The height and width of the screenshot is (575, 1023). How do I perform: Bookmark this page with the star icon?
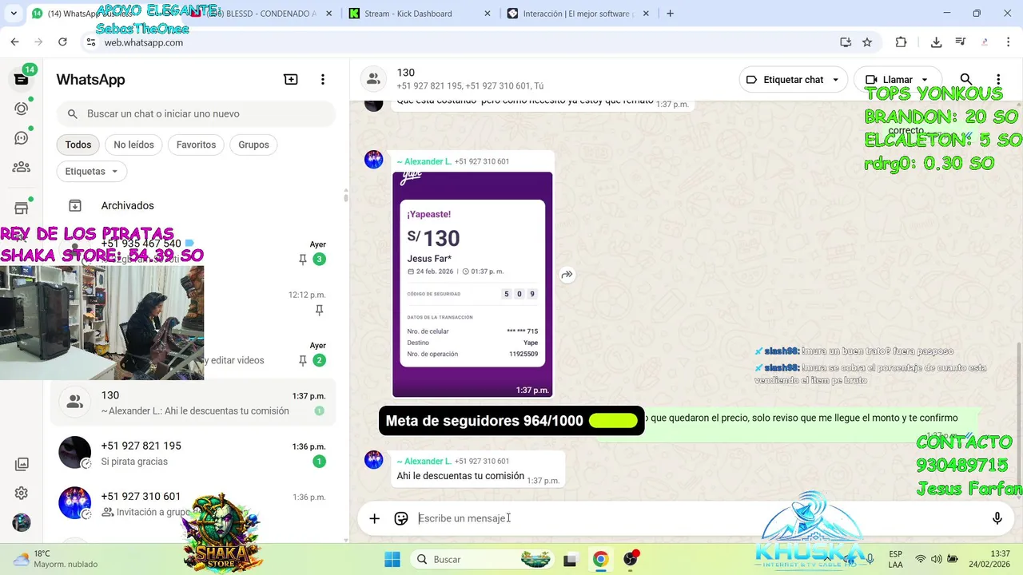[x=867, y=42]
